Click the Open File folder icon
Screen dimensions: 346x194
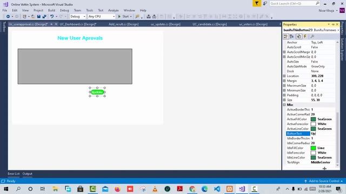point(33,17)
